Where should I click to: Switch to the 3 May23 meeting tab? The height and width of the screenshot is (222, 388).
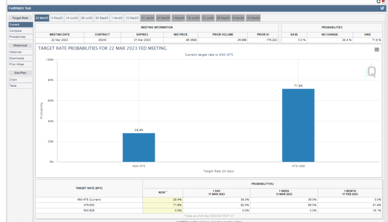[56, 18]
